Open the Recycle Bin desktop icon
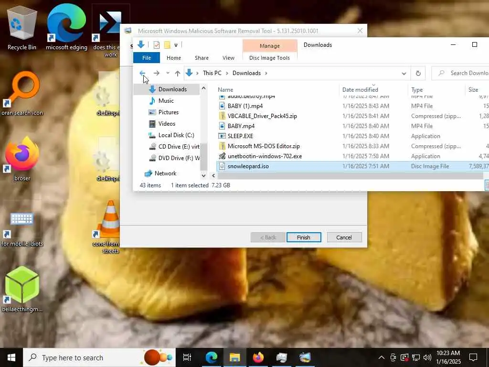Image resolution: width=489 pixels, height=367 pixels. 22,28
